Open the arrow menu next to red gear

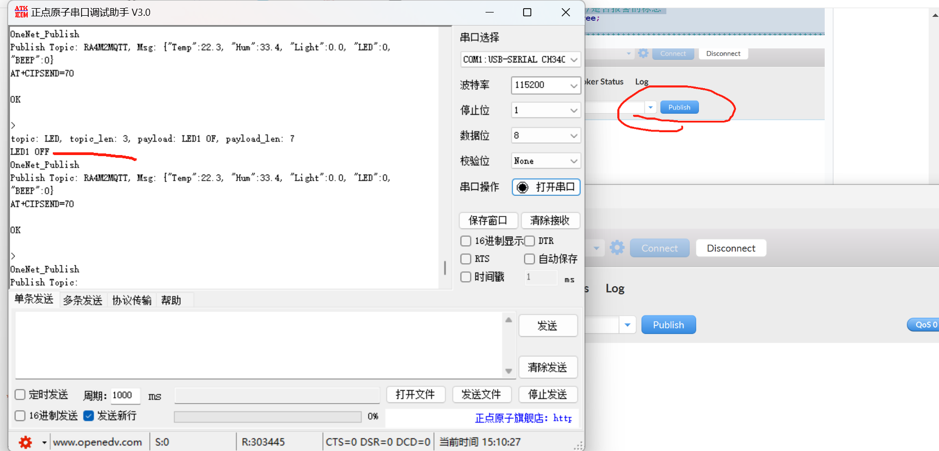(x=44, y=442)
